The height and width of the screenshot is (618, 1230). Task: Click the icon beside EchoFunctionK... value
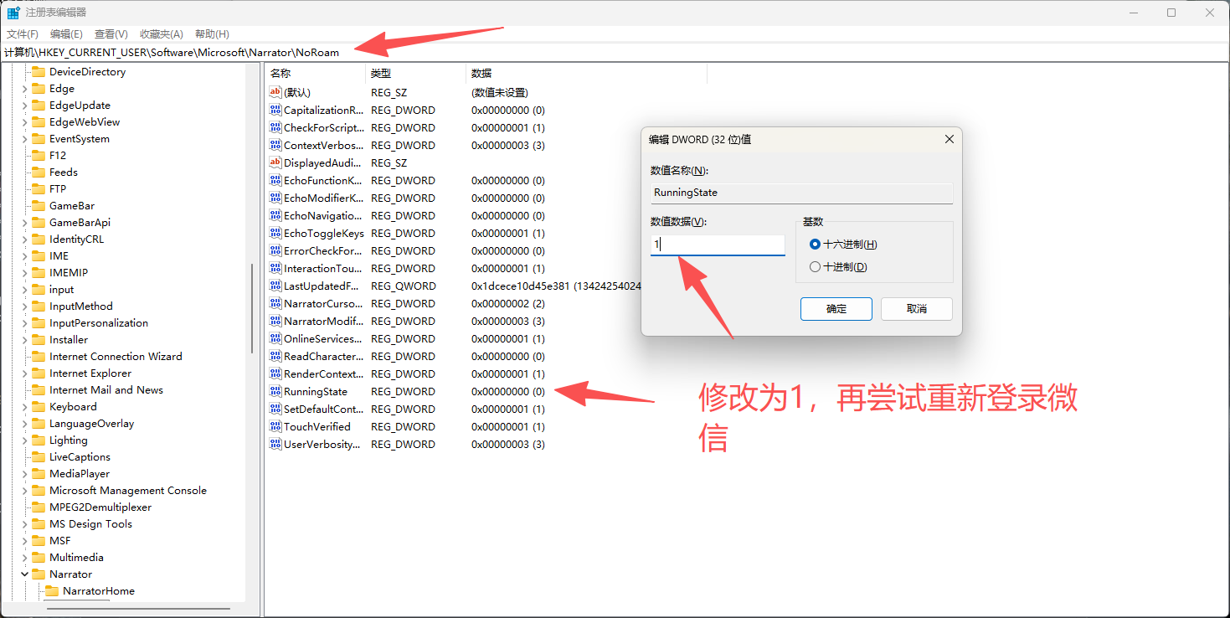point(275,180)
